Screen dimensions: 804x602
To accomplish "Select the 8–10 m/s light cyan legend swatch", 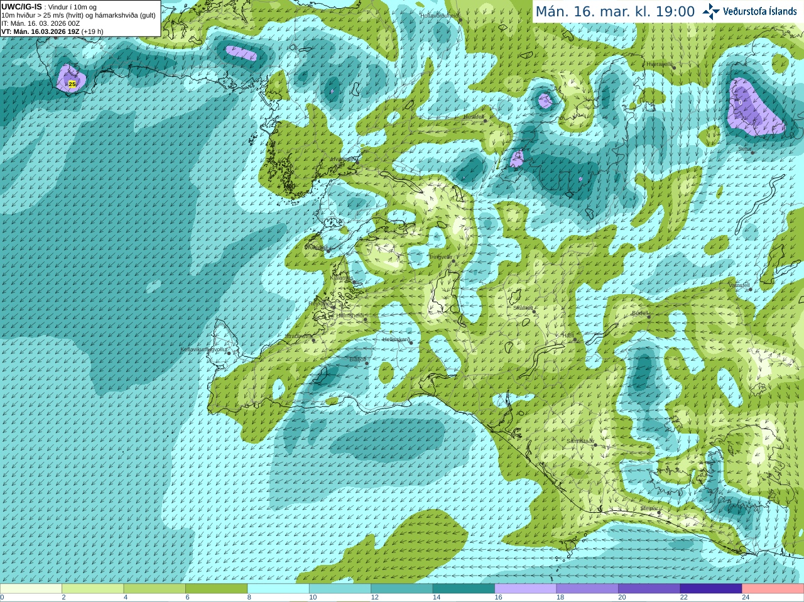I will point(278,589).
